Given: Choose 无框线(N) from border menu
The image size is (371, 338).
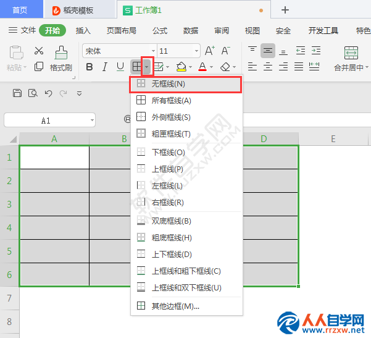Looking at the screenshot, I should point(185,84).
